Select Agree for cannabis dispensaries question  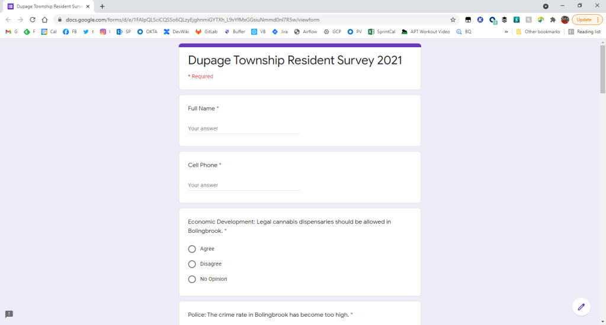click(192, 249)
